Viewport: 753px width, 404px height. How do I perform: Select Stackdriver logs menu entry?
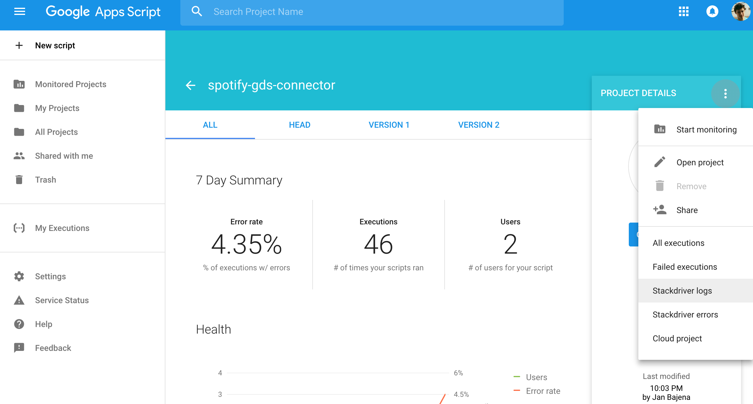(696, 291)
